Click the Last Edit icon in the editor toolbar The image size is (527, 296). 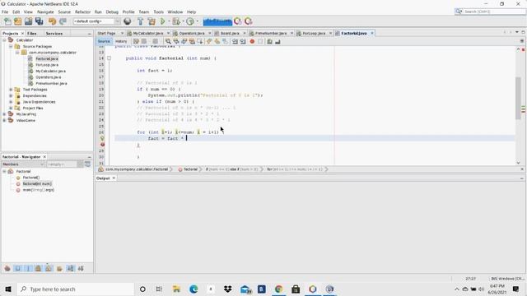[x=136, y=42]
